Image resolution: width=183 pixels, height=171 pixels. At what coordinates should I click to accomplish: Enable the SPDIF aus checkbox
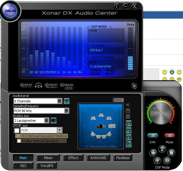[17, 130]
